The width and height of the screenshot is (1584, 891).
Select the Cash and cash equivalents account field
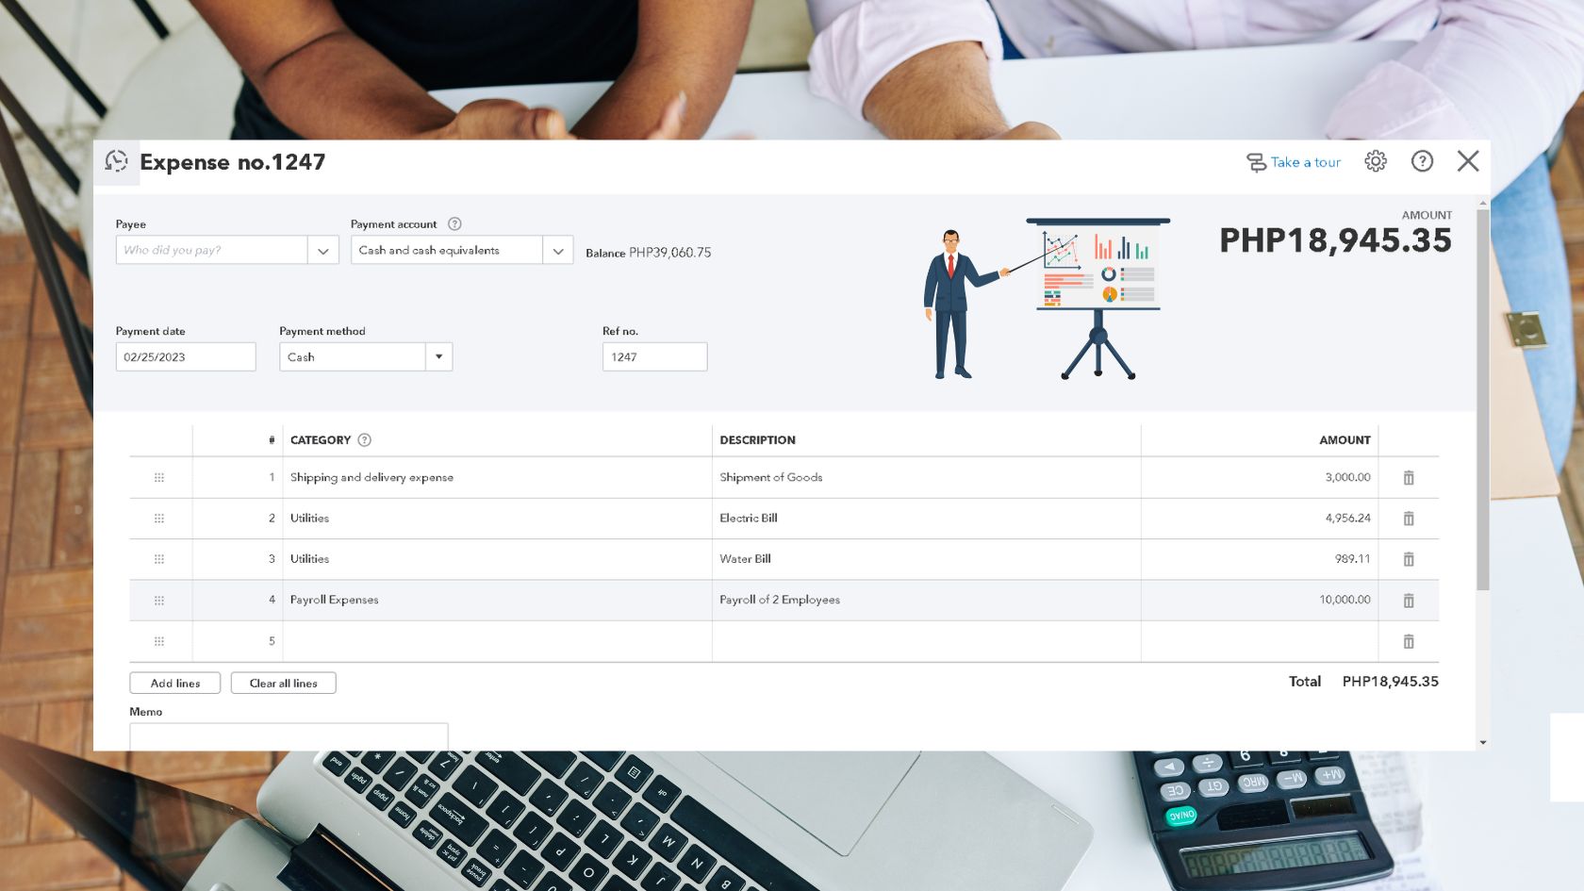(447, 250)
